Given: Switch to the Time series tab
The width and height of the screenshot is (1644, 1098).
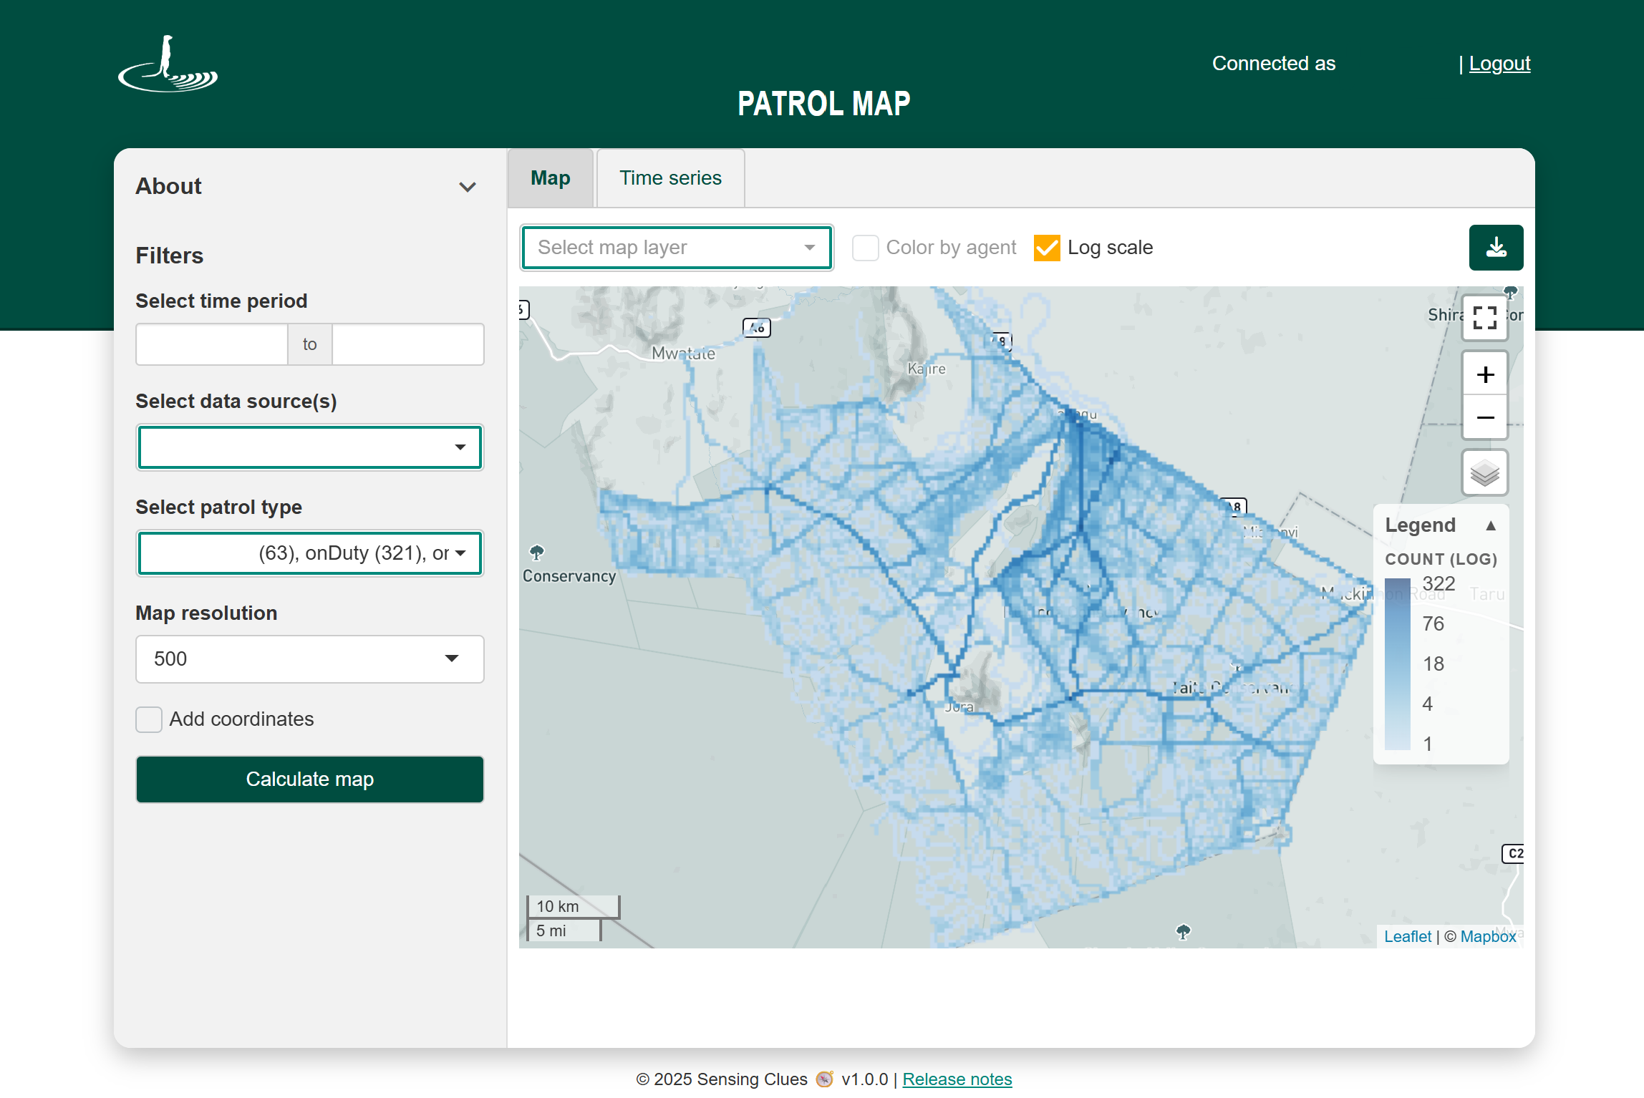Looking at the screenshot, I should tap(670, 178).
